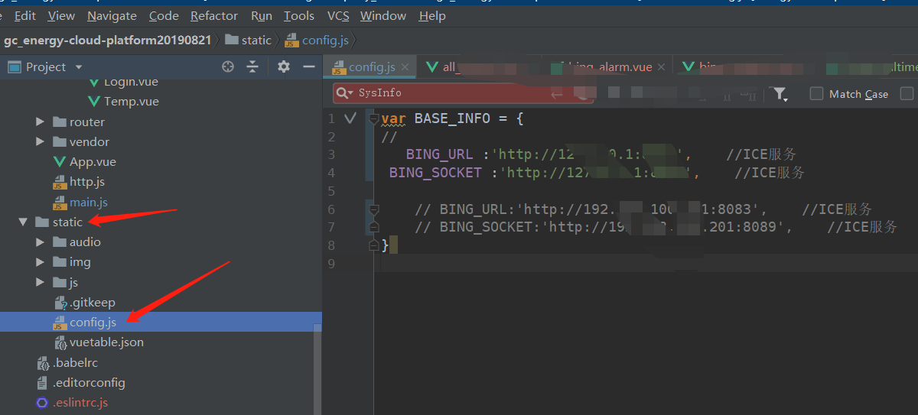Switch to the bing_alarm.vue editor tab
This screenshot has width=918, height=415.
[607, 67]
